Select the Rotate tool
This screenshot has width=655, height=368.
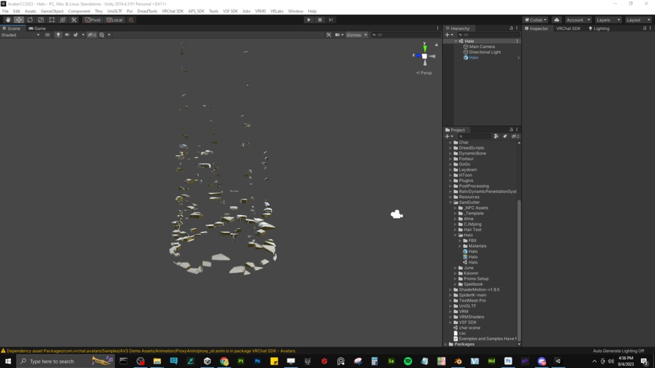29,20
